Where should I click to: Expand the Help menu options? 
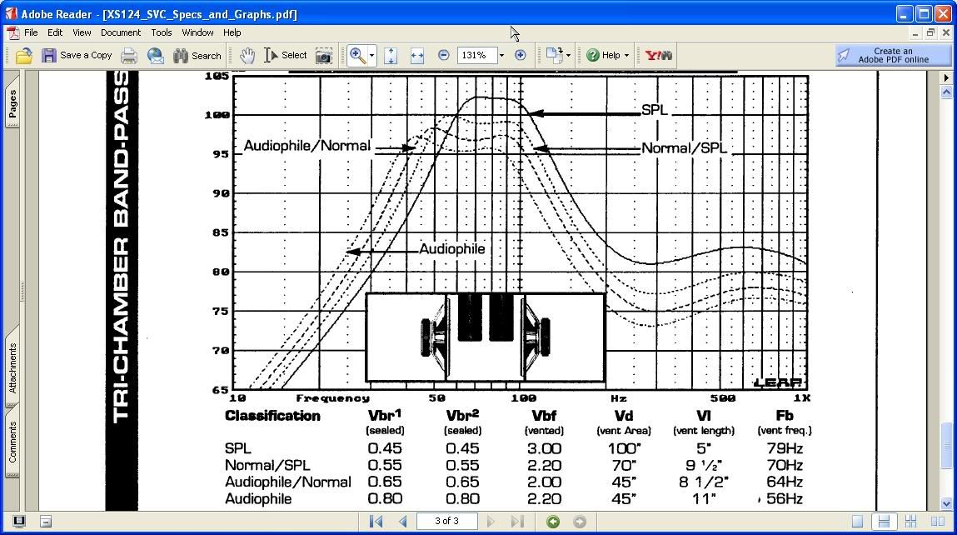click(x=606, y=55)
